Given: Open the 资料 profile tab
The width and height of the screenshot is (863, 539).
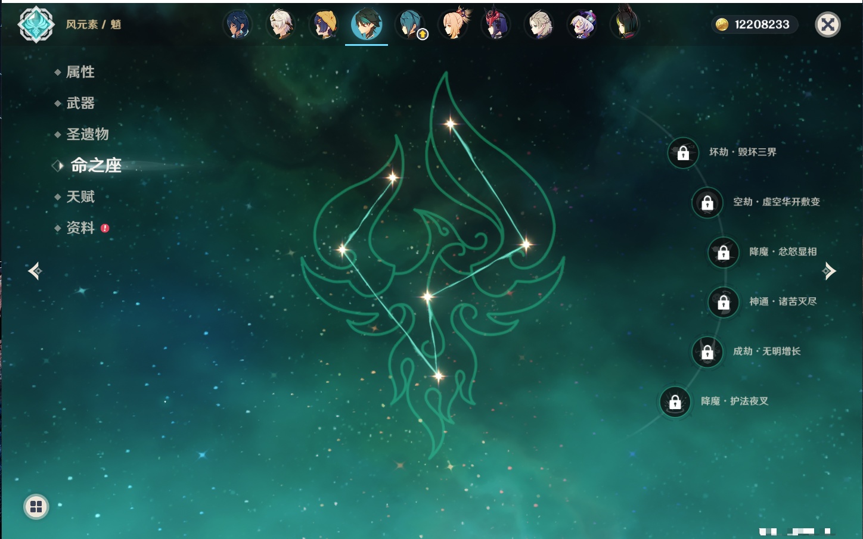Looking at the screenshot, I should click(80, 228).
